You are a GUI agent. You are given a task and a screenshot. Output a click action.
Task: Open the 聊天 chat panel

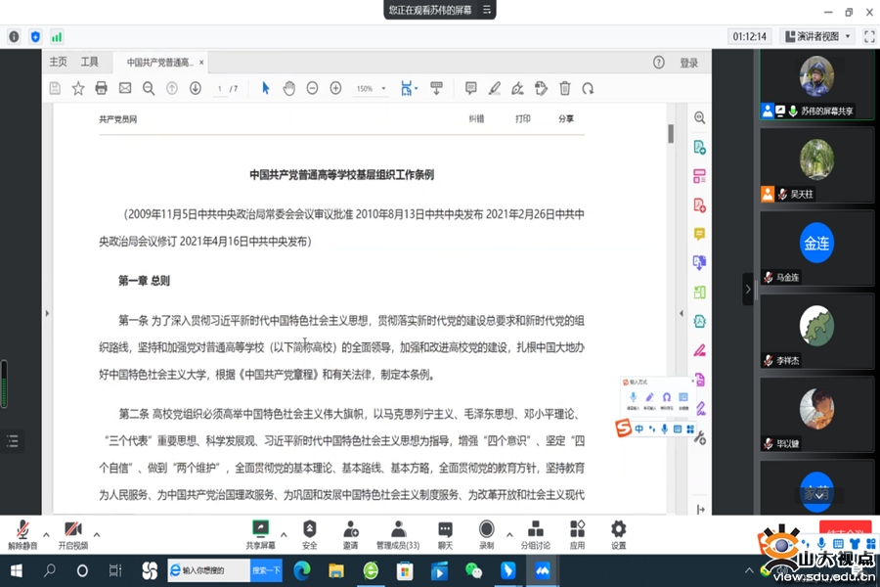coord(445,534)
